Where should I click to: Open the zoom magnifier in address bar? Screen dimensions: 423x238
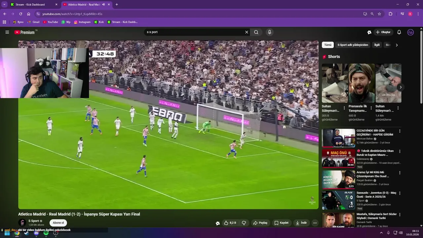click(x=372, y=14)
